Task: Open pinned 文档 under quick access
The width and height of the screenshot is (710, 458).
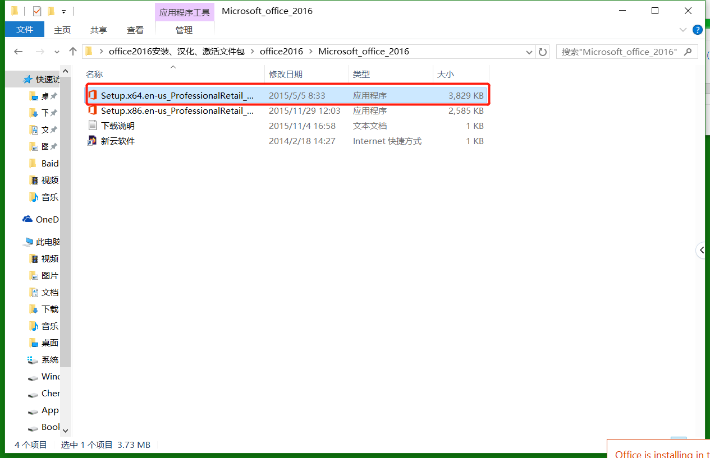Action: click(44, 129)
